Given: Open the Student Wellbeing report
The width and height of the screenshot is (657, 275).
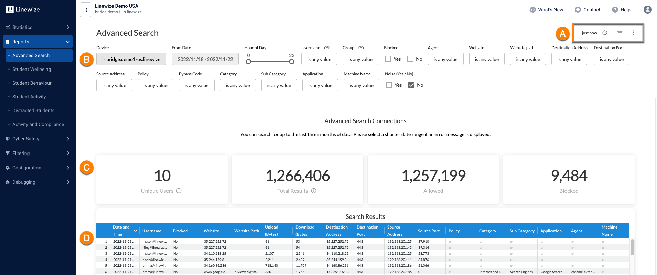Looking at the screenshot, I should (x=32, y=69).
